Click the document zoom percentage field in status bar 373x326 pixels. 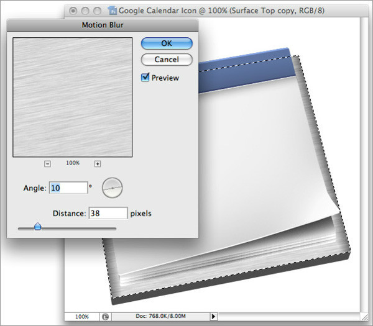pyautogui.click(x=82, y=316)
